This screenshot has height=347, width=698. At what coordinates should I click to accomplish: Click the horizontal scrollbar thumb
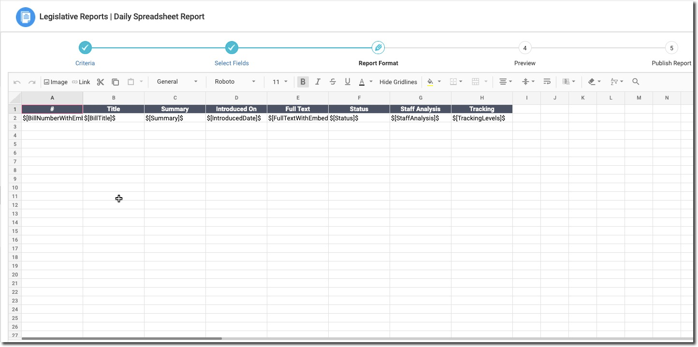[x=122, y=339]
